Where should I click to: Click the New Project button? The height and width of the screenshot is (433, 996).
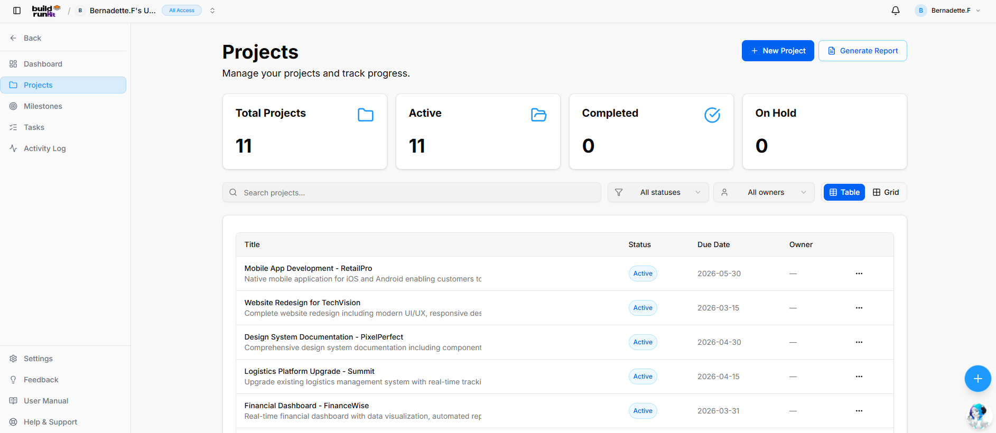[x=778, y=51]
